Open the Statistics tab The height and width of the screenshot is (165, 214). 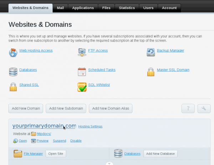(x=127, y=8)
